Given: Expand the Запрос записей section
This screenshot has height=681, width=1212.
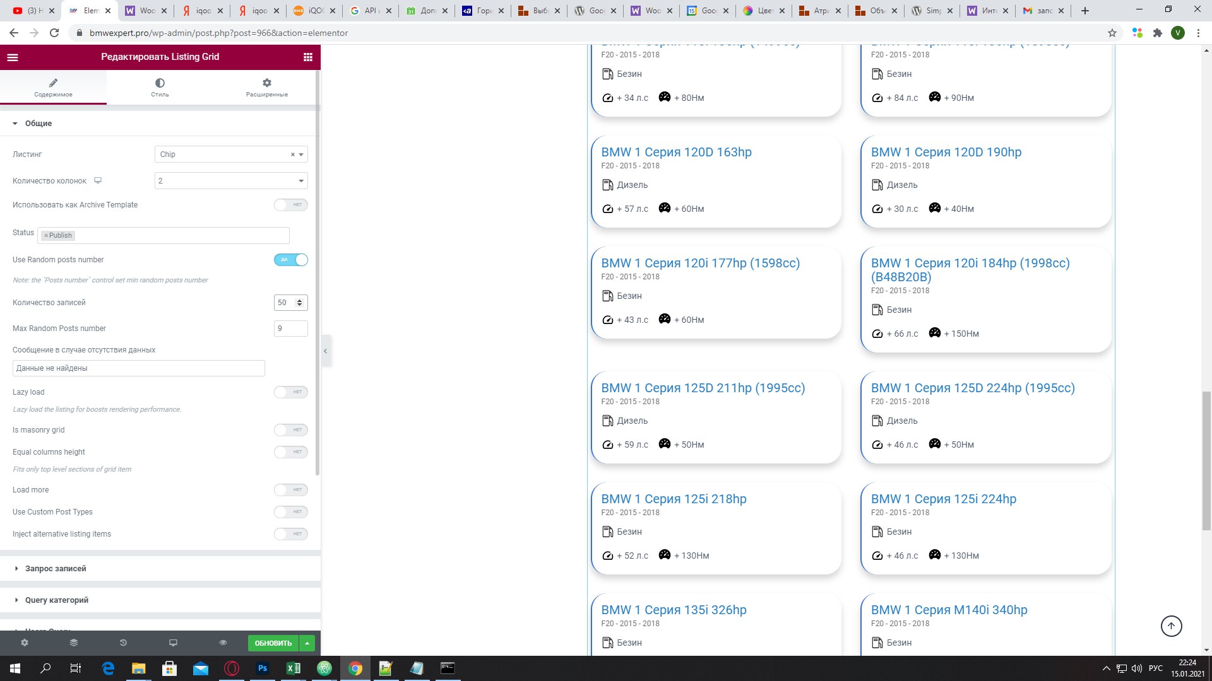Looking at the screenshot, I should tap(160, 569).
